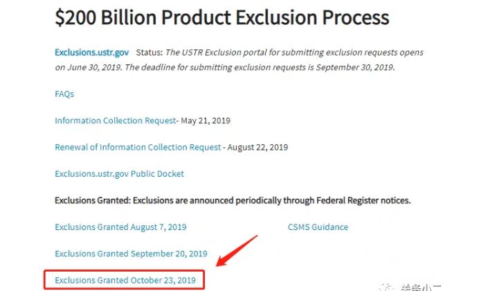This screenshot has width=479, height=291.
Task: Click the bold "Exclusions Granted:" paragraph
Action: click(x=233, y=200)
